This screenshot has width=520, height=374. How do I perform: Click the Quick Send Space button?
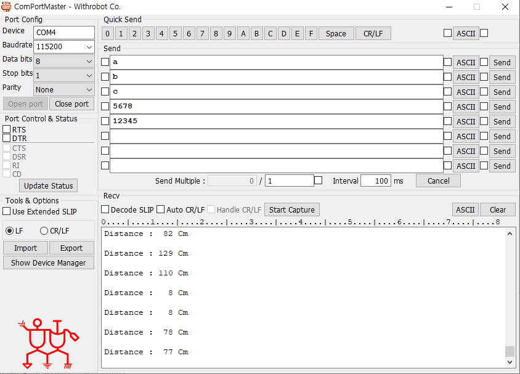point(336,33)
